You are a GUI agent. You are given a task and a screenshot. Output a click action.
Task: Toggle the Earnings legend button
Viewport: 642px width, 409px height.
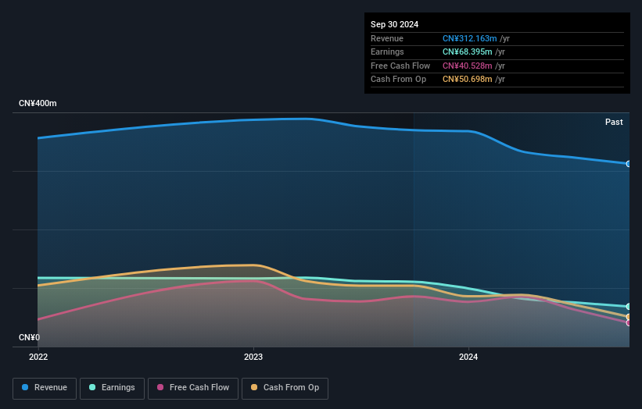[x=112, y=388]
